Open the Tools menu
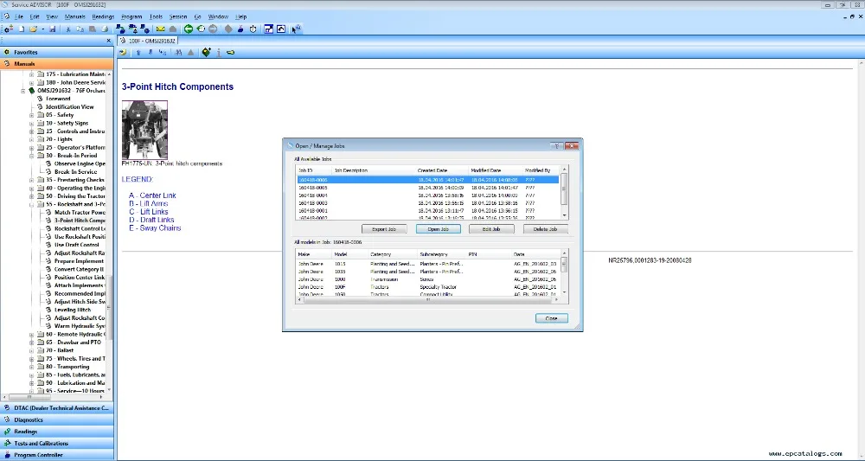 click(156, 16)
